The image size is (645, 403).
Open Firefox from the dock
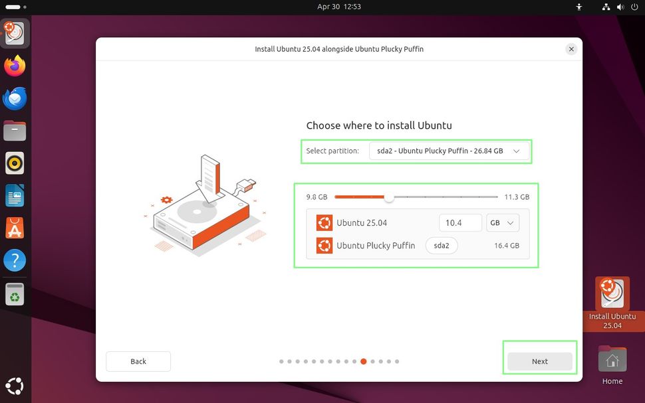tap(15, 66)
